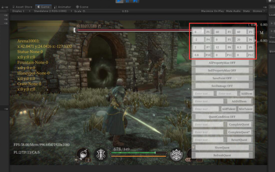
Task: Click the P1 button
Action: pos(208,32)
